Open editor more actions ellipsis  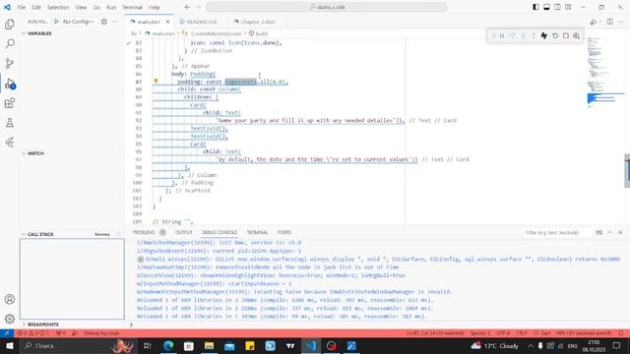click(621, 22)
